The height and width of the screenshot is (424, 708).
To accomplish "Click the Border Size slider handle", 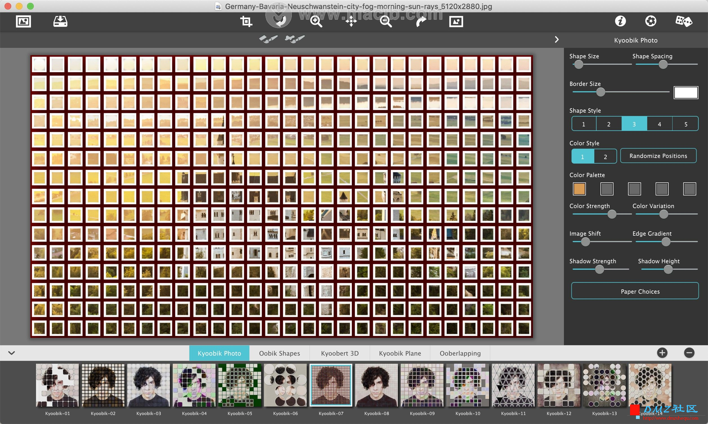I will pyautogui.click(x=601, y=92).
